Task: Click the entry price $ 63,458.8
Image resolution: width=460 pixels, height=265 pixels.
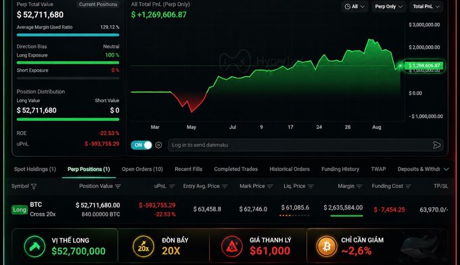Action: click(x=207, y=210)
